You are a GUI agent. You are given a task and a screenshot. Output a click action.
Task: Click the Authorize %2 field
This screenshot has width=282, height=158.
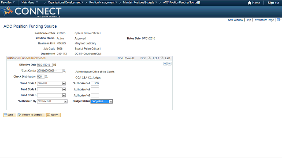pos(95,90)
